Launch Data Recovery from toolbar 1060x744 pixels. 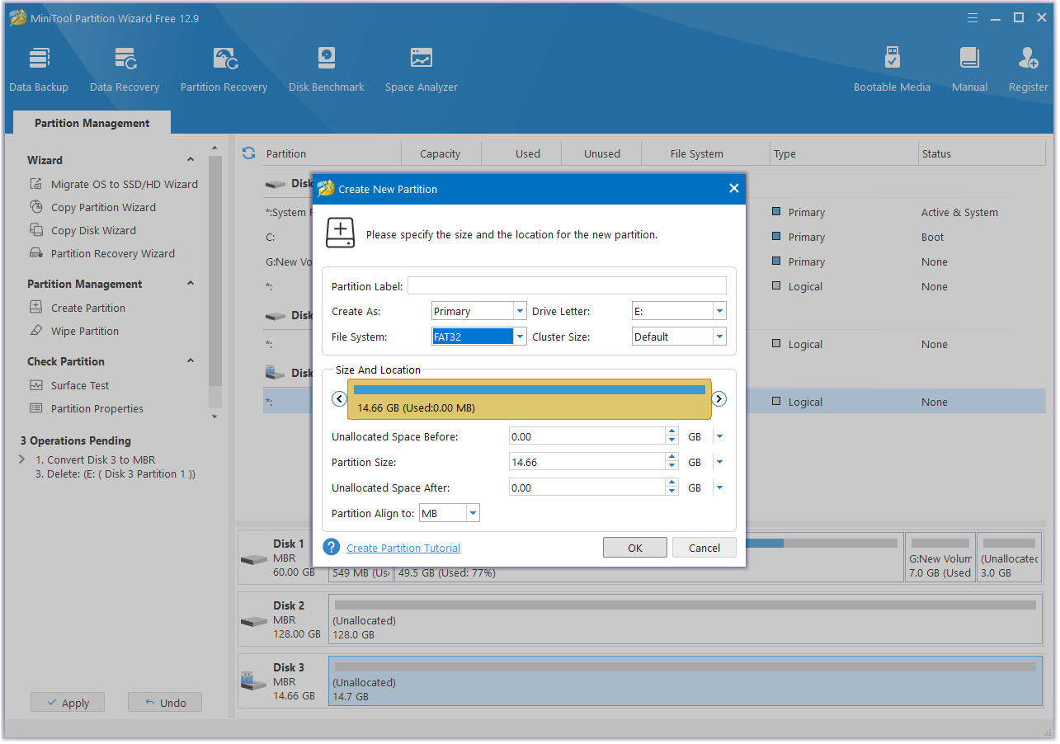pos(125,70)
